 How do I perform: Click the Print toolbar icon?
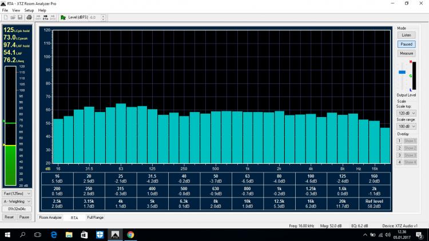(29, 18)
